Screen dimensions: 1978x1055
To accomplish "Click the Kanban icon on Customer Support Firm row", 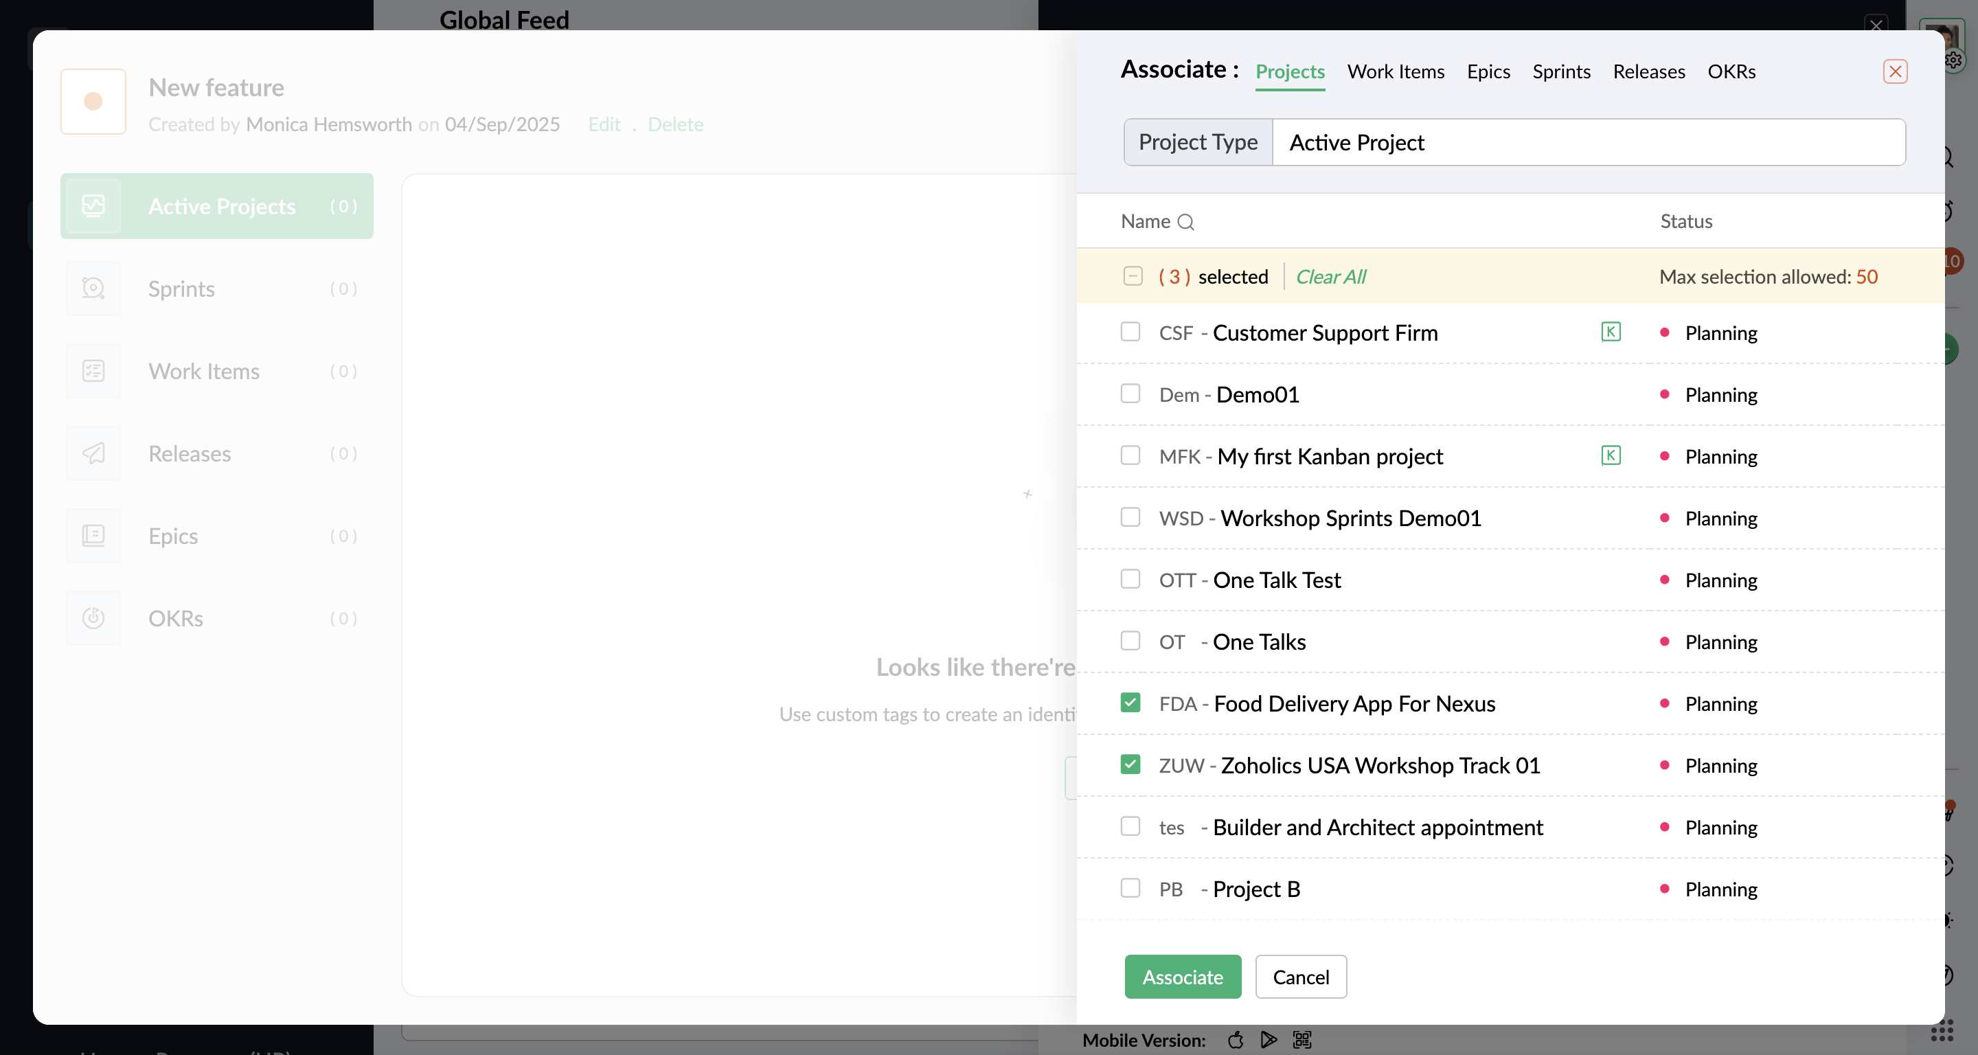I will pyautogui.click(x=1610, y=332).
